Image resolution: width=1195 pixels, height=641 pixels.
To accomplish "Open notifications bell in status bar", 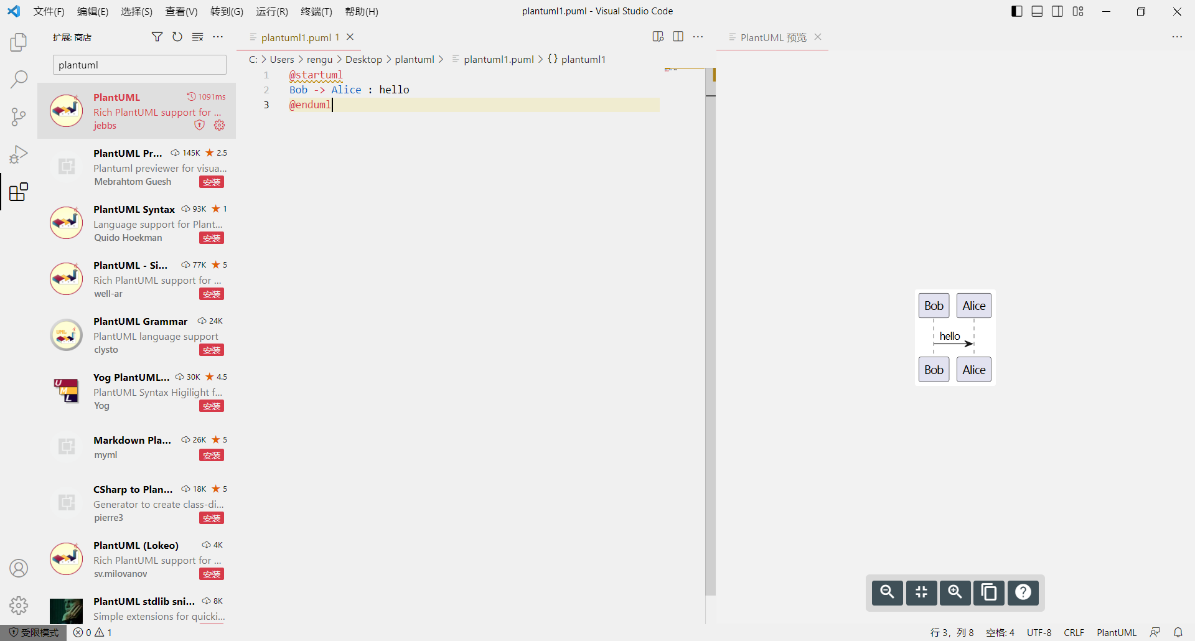I will (x=1178, y=632).
